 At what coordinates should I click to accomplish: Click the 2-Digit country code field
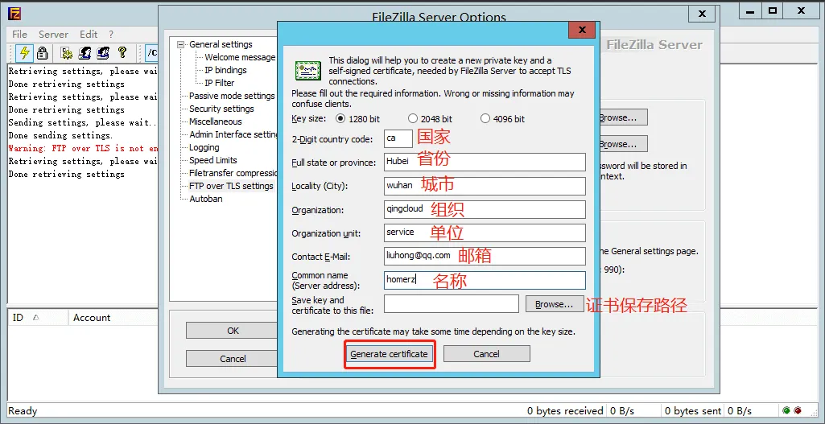pos(398,138)
